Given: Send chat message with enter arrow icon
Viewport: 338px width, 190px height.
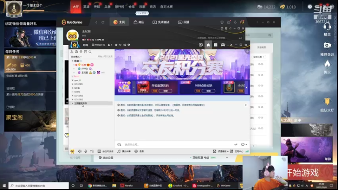Looking at the screenshot, I should tap(236, 144).
